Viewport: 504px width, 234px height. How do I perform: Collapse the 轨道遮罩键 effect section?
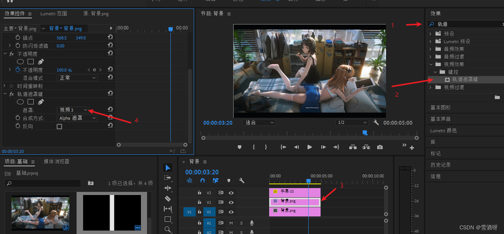(x=5, y=94)
